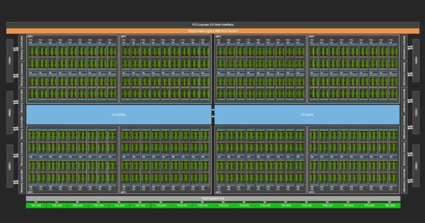
Task: Select the orange GigaThread Engine with MIG Control bar
Action: pyautogui.click(x=213, y=31)
